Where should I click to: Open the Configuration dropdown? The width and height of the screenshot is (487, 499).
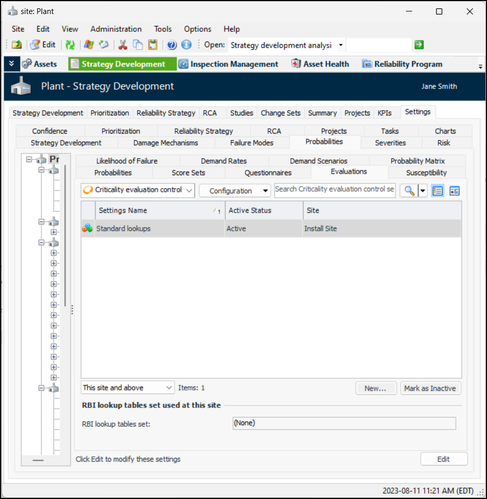[235, 191]
